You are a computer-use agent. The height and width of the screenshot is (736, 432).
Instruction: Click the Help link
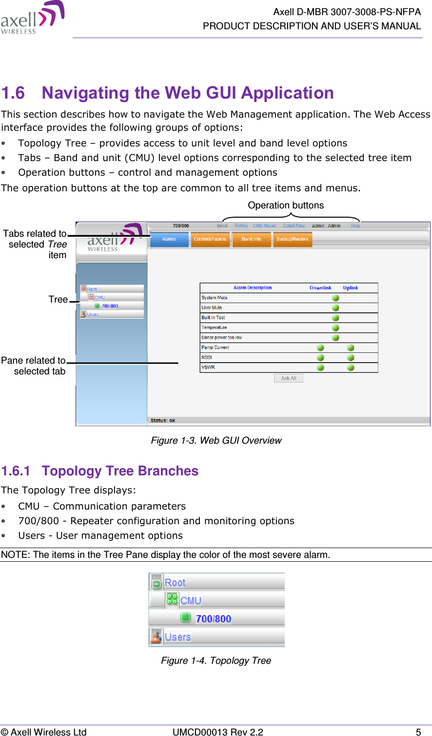tap(354, 226)
